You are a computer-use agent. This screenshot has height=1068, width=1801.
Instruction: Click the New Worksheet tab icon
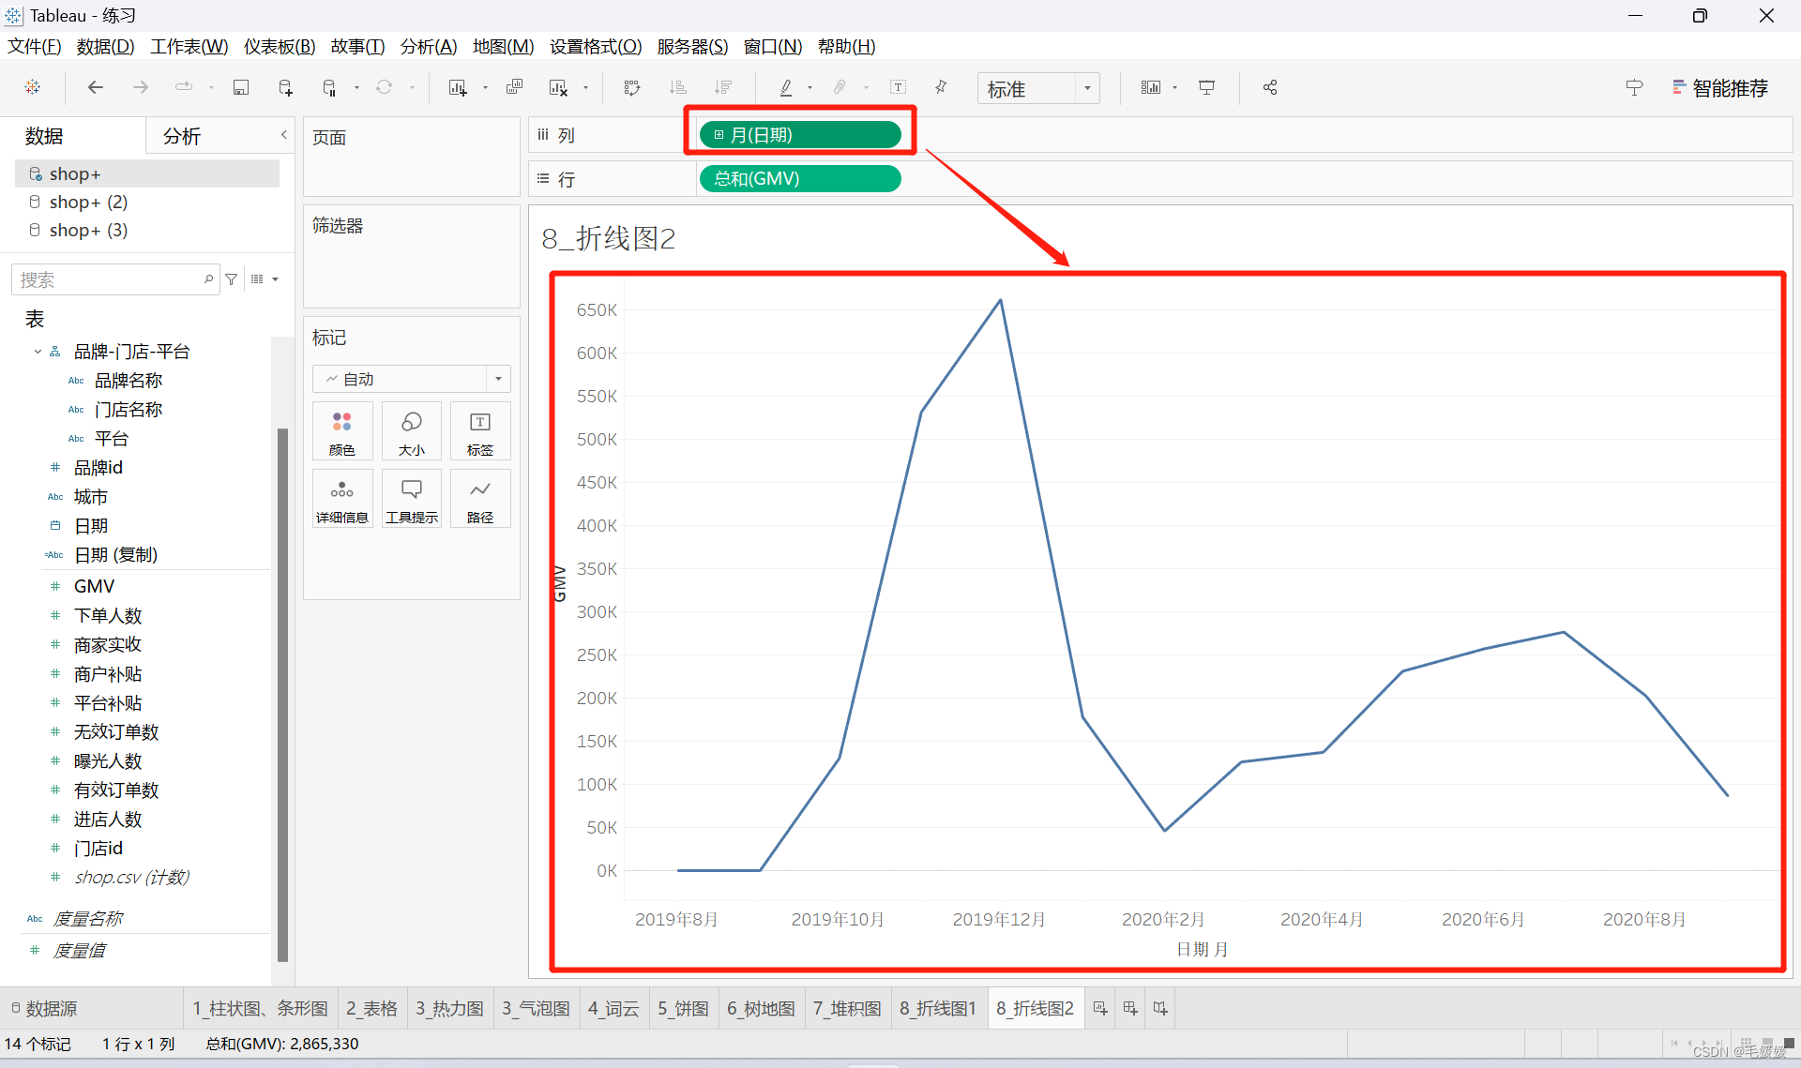[1100, 1008]
